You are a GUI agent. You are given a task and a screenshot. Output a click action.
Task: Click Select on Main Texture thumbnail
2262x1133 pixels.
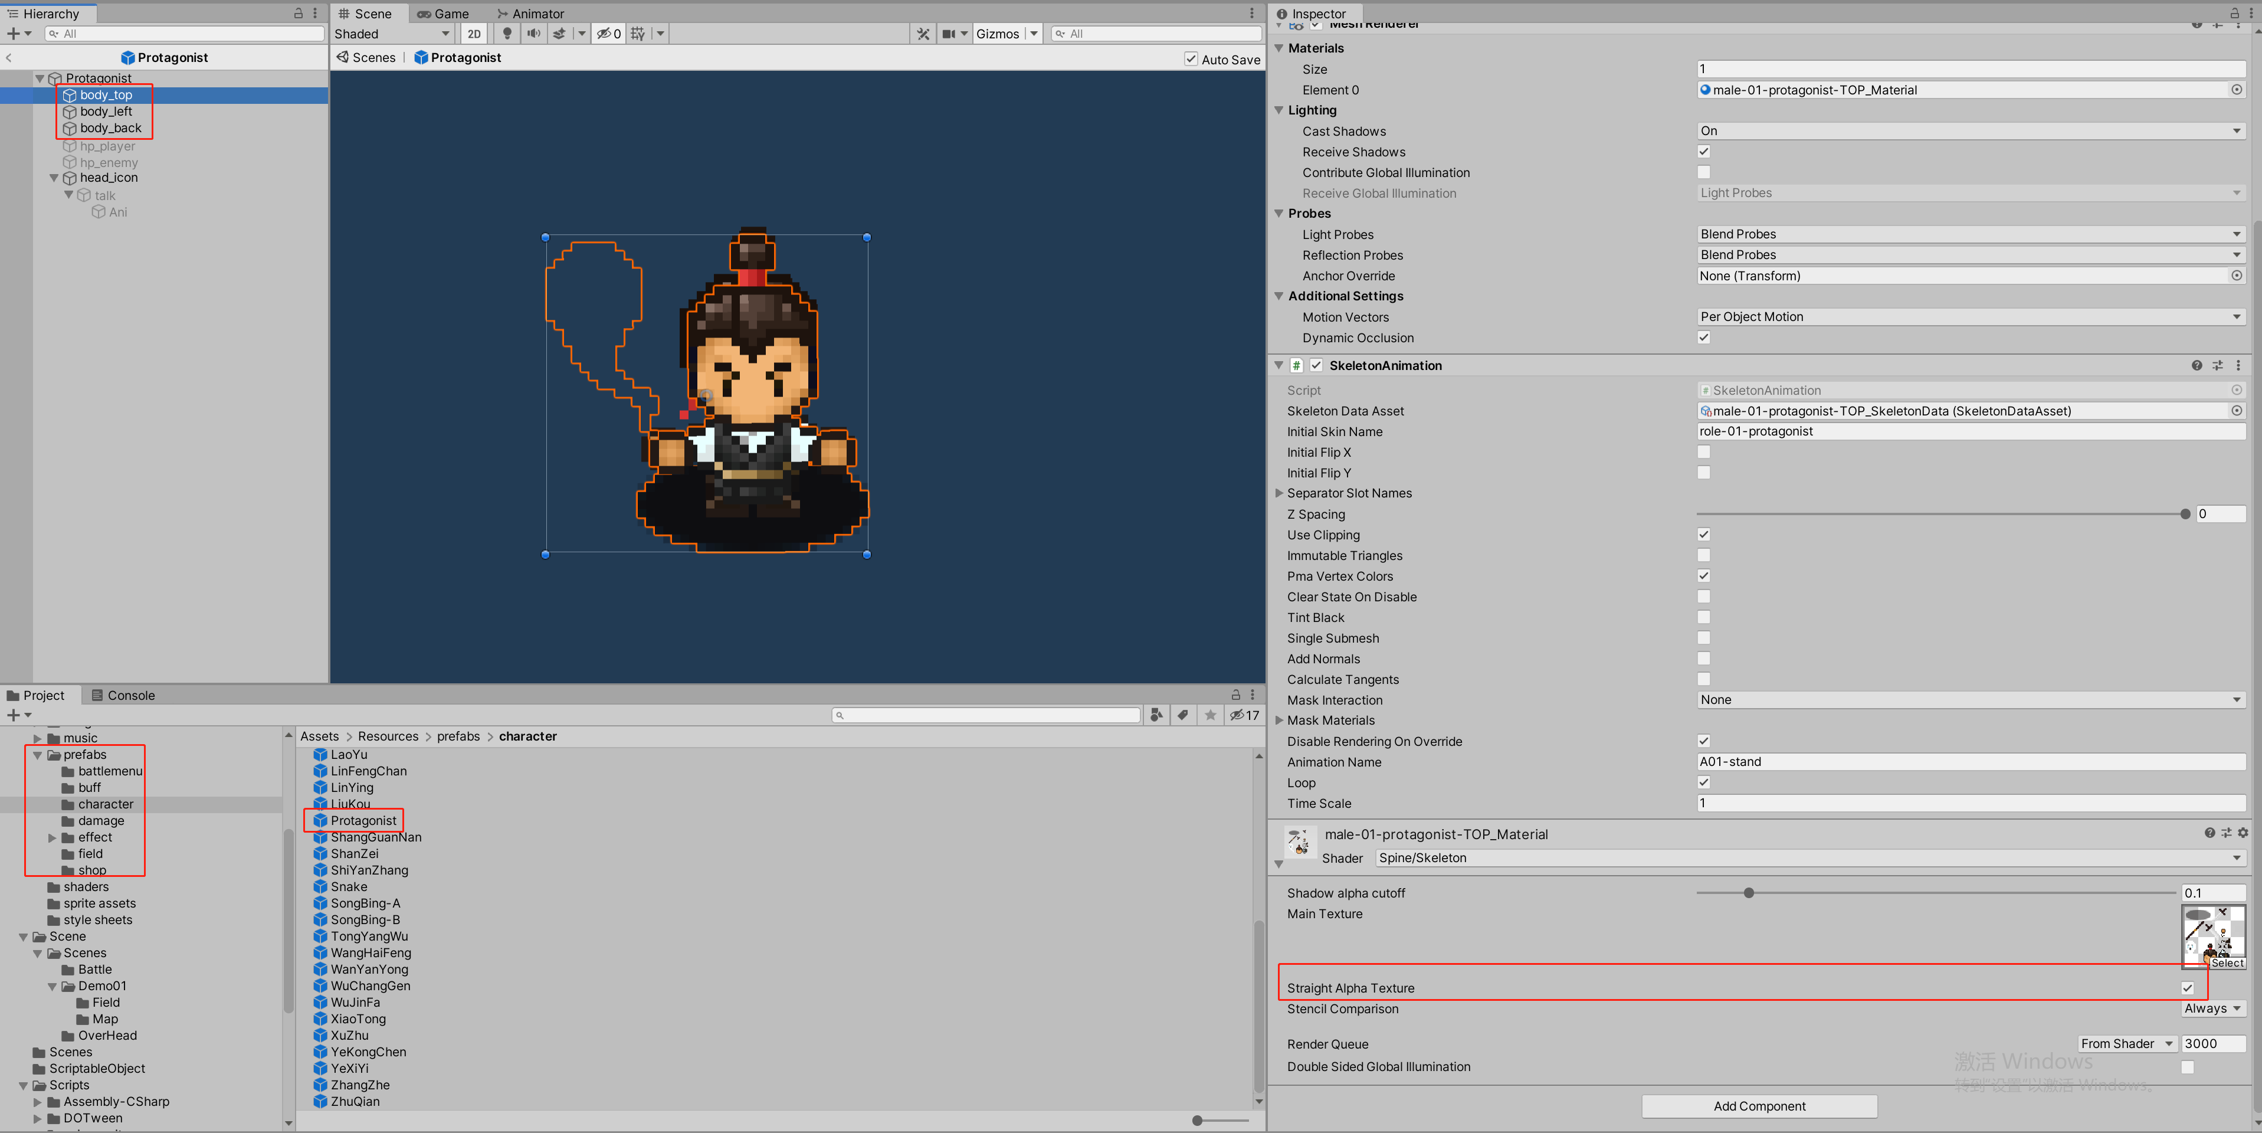click(x=2227, y=962)
